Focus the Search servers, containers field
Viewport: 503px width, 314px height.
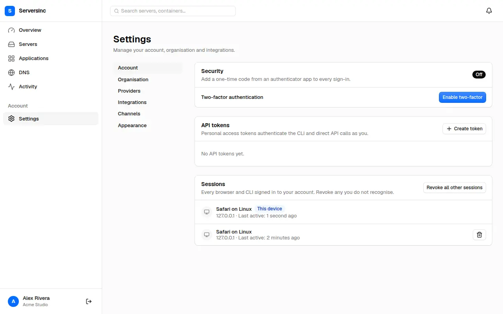tap(173, 11)
